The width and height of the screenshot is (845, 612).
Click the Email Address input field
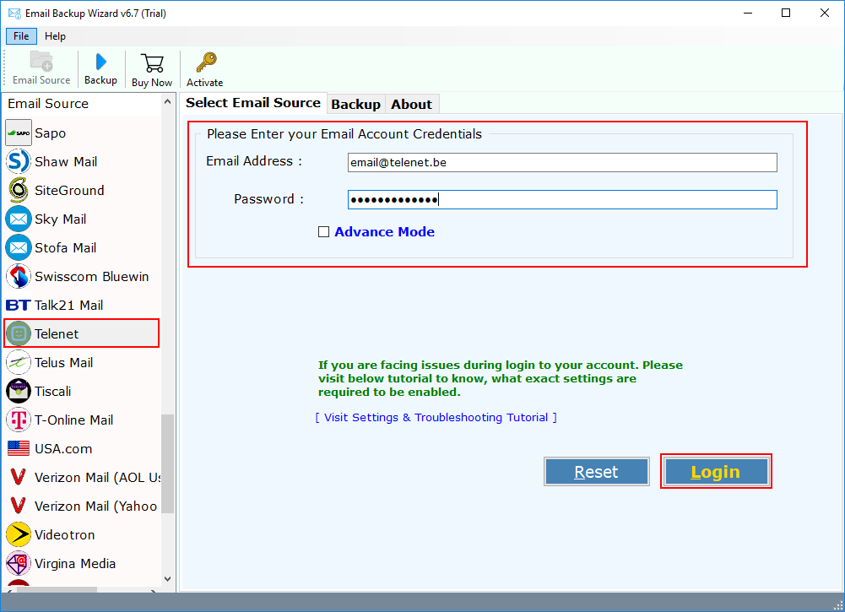[562, 162]
